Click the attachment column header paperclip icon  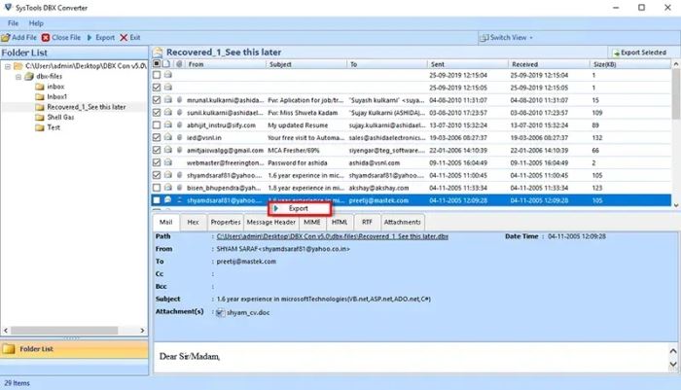[x=179, y=64]
